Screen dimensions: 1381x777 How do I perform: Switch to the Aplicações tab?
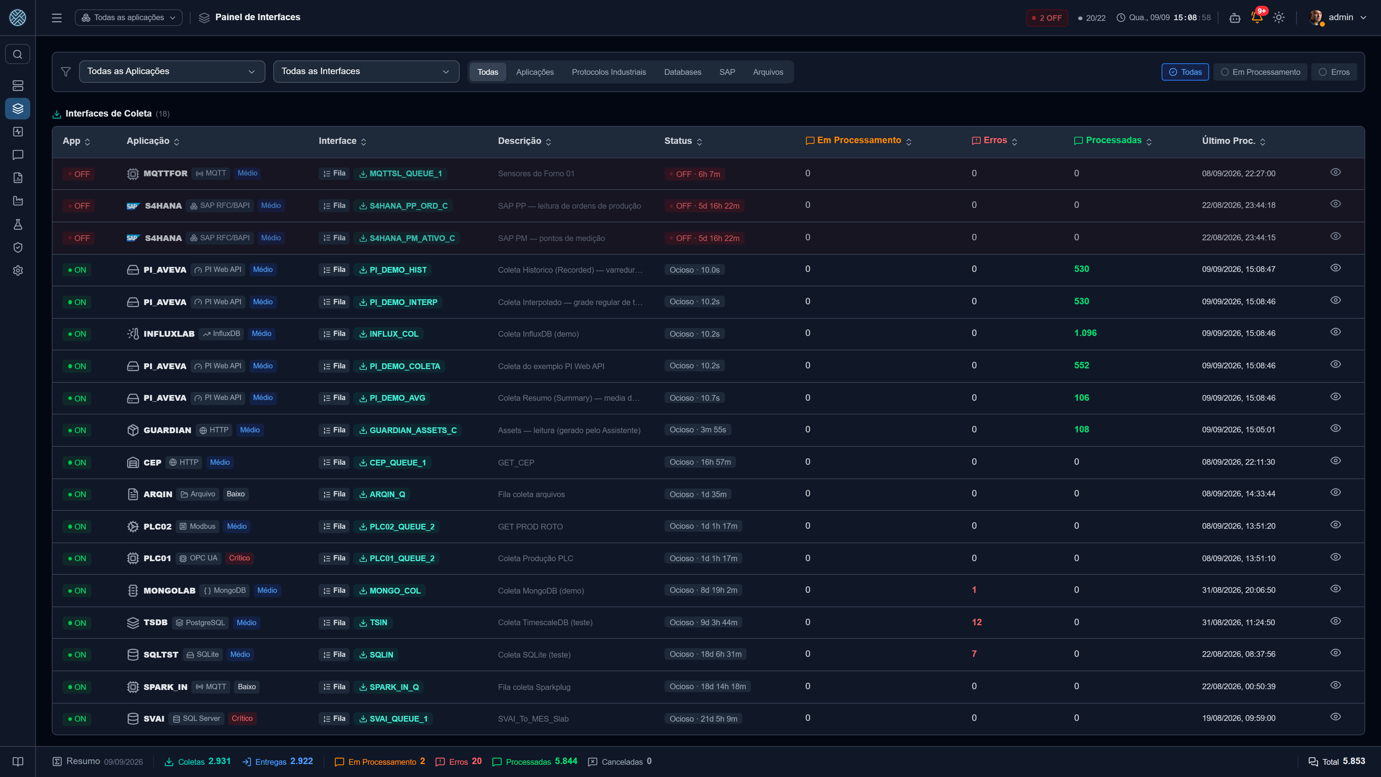coord(534,72)
